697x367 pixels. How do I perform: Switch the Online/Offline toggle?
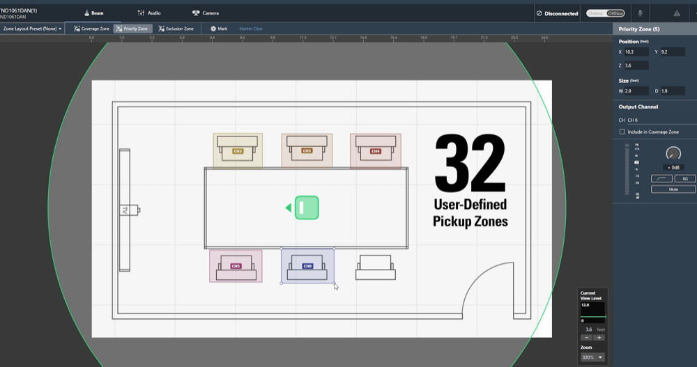(606, 13)
